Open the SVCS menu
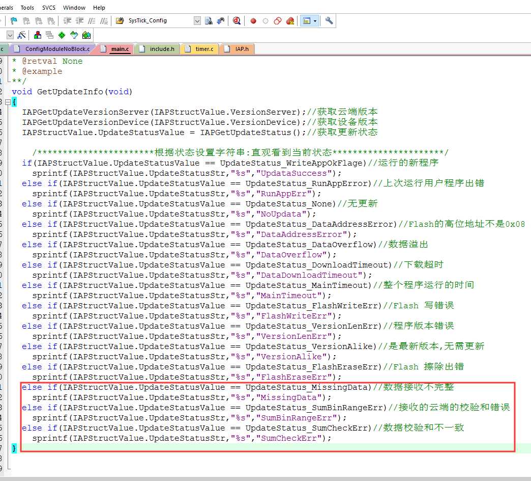The height and width of the screenshot is (481, 531). pyautogui.click(x=49, y=8)
